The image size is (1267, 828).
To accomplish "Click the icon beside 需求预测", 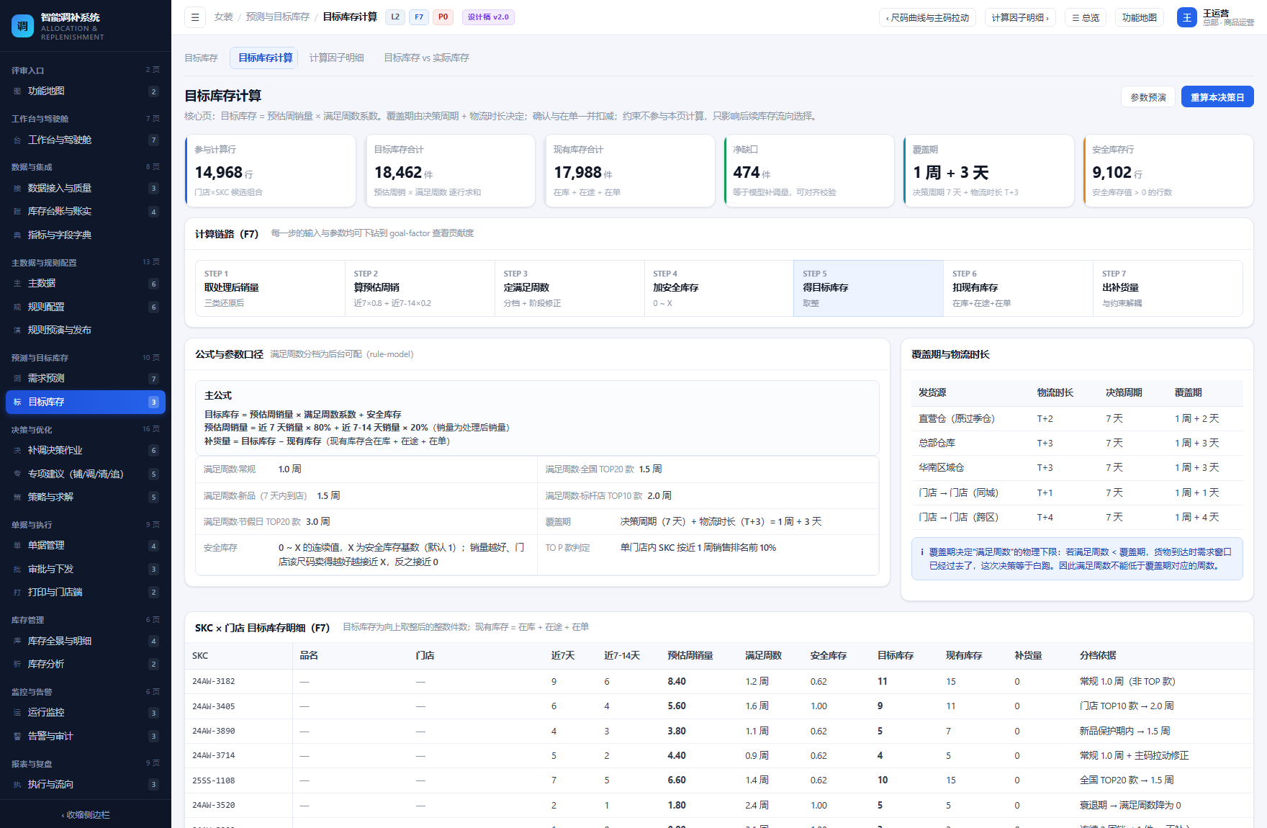I will click(17, 379).
